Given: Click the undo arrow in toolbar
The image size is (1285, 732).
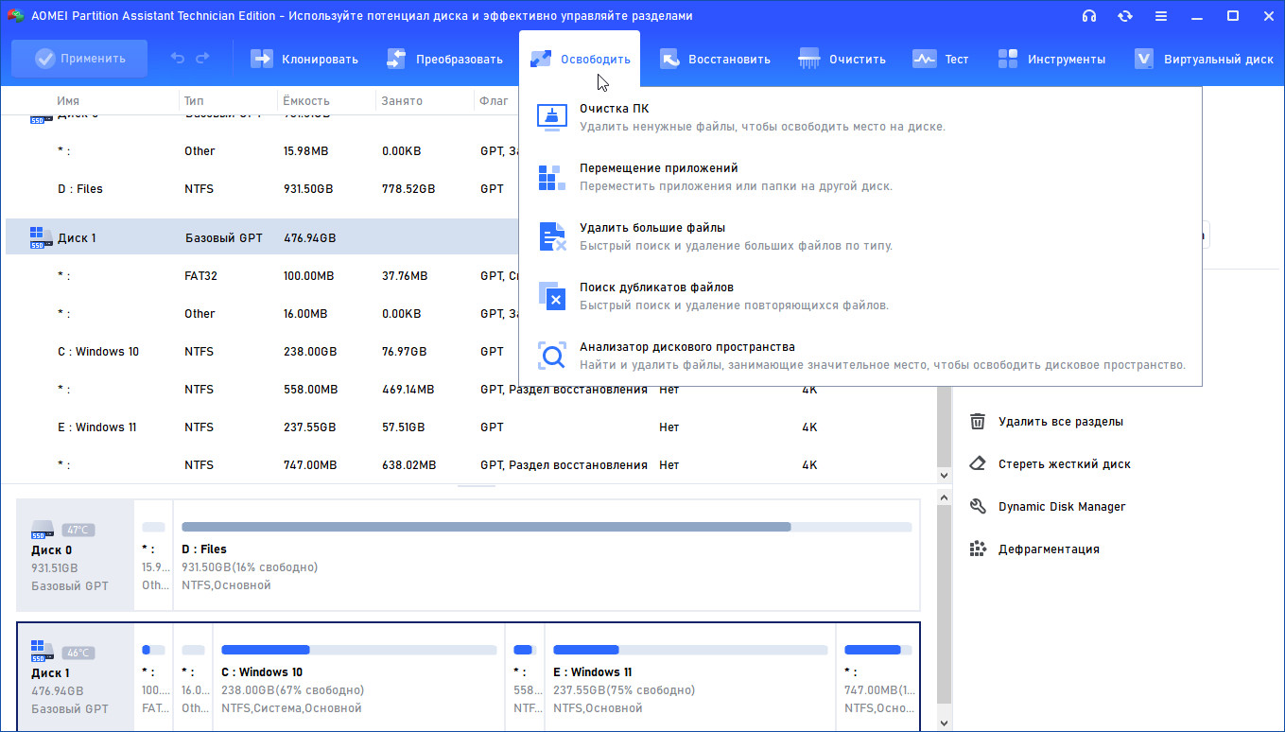Looking at the screenshot, I should point(178,59).
